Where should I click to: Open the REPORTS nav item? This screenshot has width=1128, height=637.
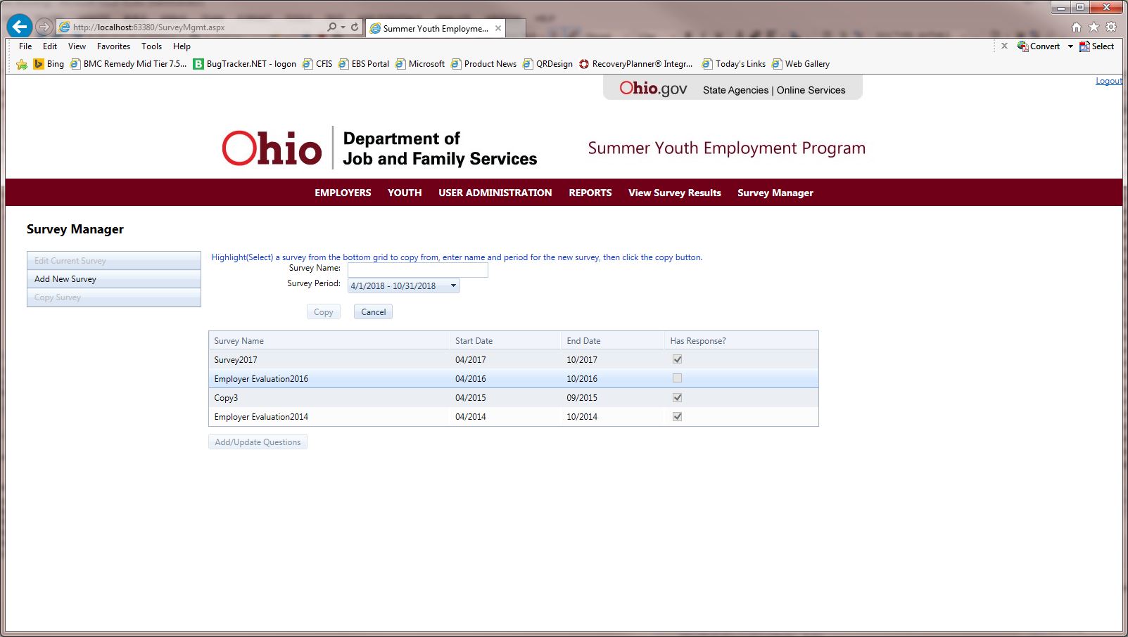[590, 193]
